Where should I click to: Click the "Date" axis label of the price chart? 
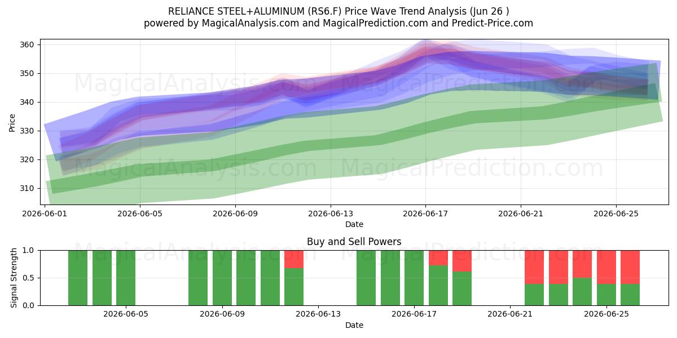pos(354,224)
